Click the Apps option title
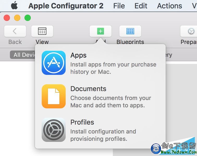Image resolution: width=197 pixels, height=156 pixels. (x=78, y=55)
